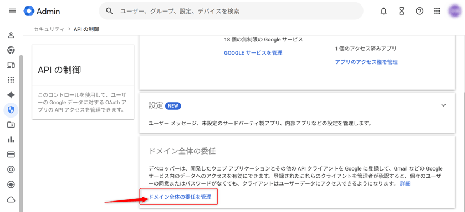Open the cloud icon in sidebar

tap(11, 200)
